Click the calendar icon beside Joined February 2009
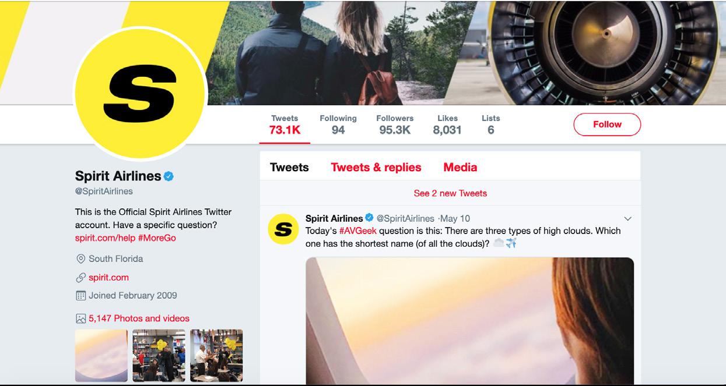The height and width of the screenshot is (386, 726). (x=81, y=295)
